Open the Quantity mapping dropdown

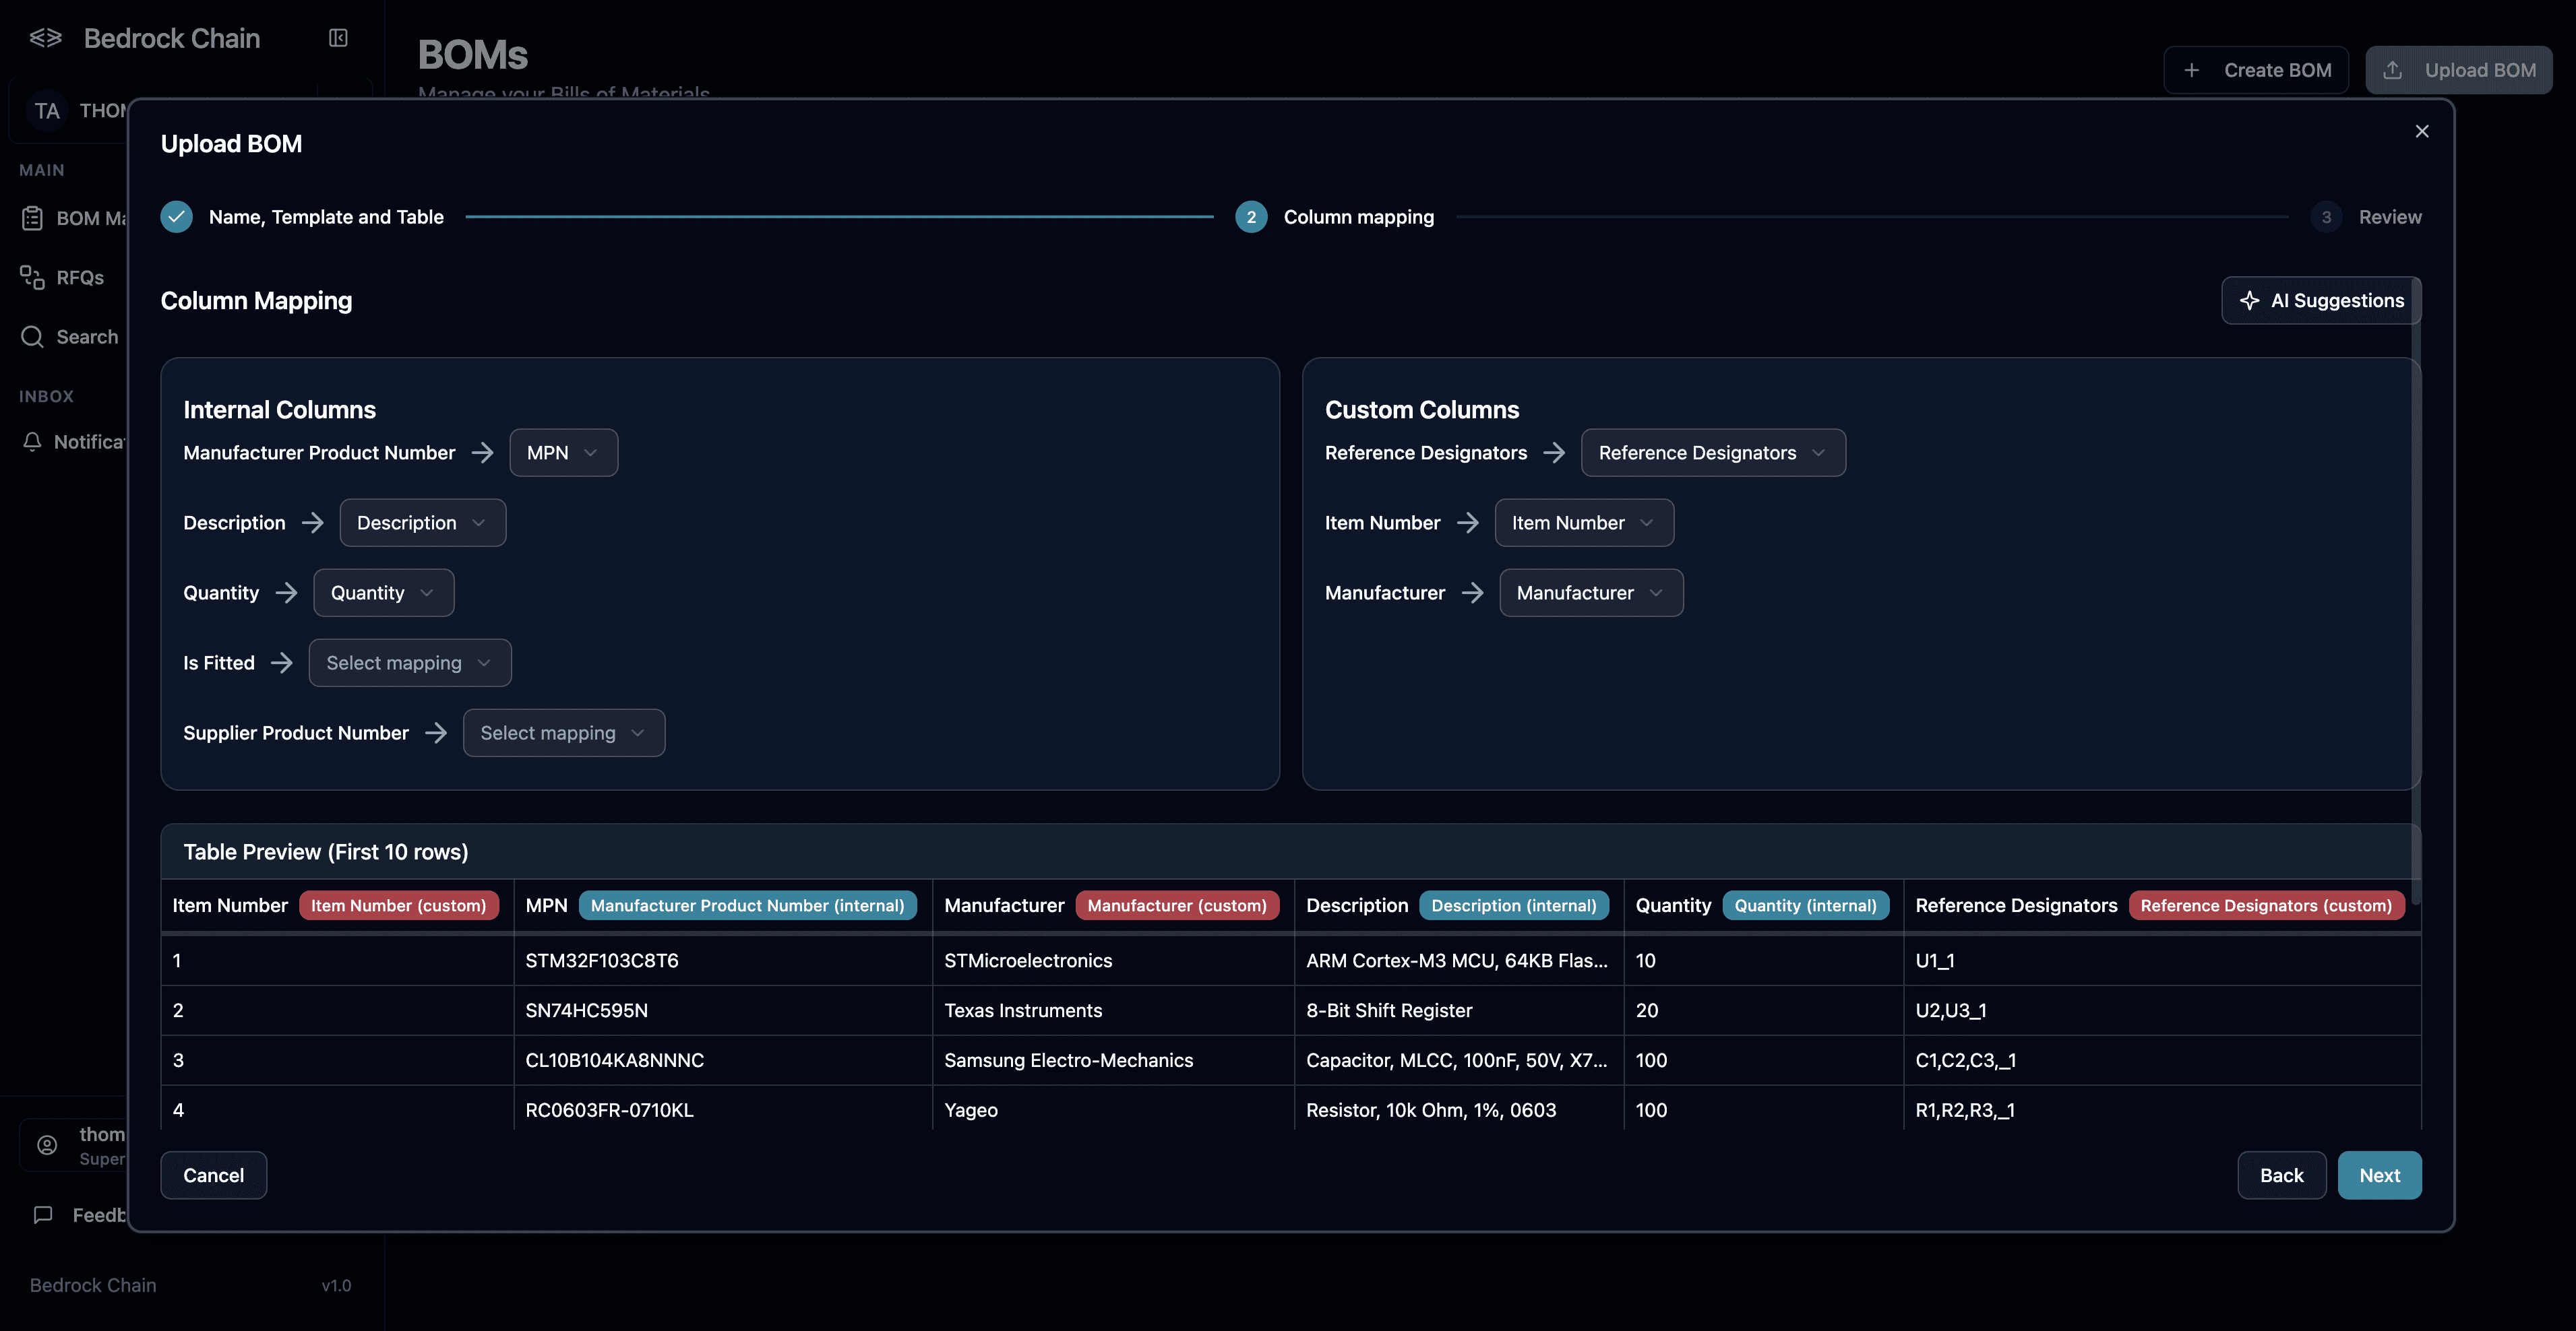(x=383, y=593)
